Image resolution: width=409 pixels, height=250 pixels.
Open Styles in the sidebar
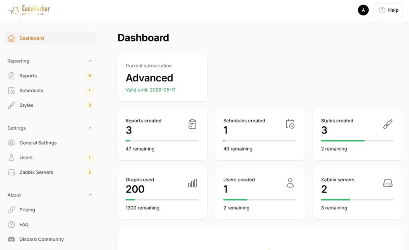[51, 105]
